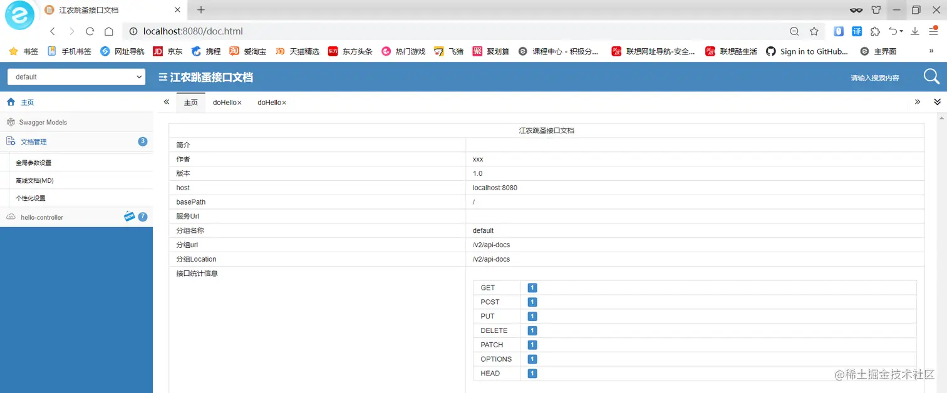947x393 pixels.
Task: Open the default group dropdown
Action: 76,77
